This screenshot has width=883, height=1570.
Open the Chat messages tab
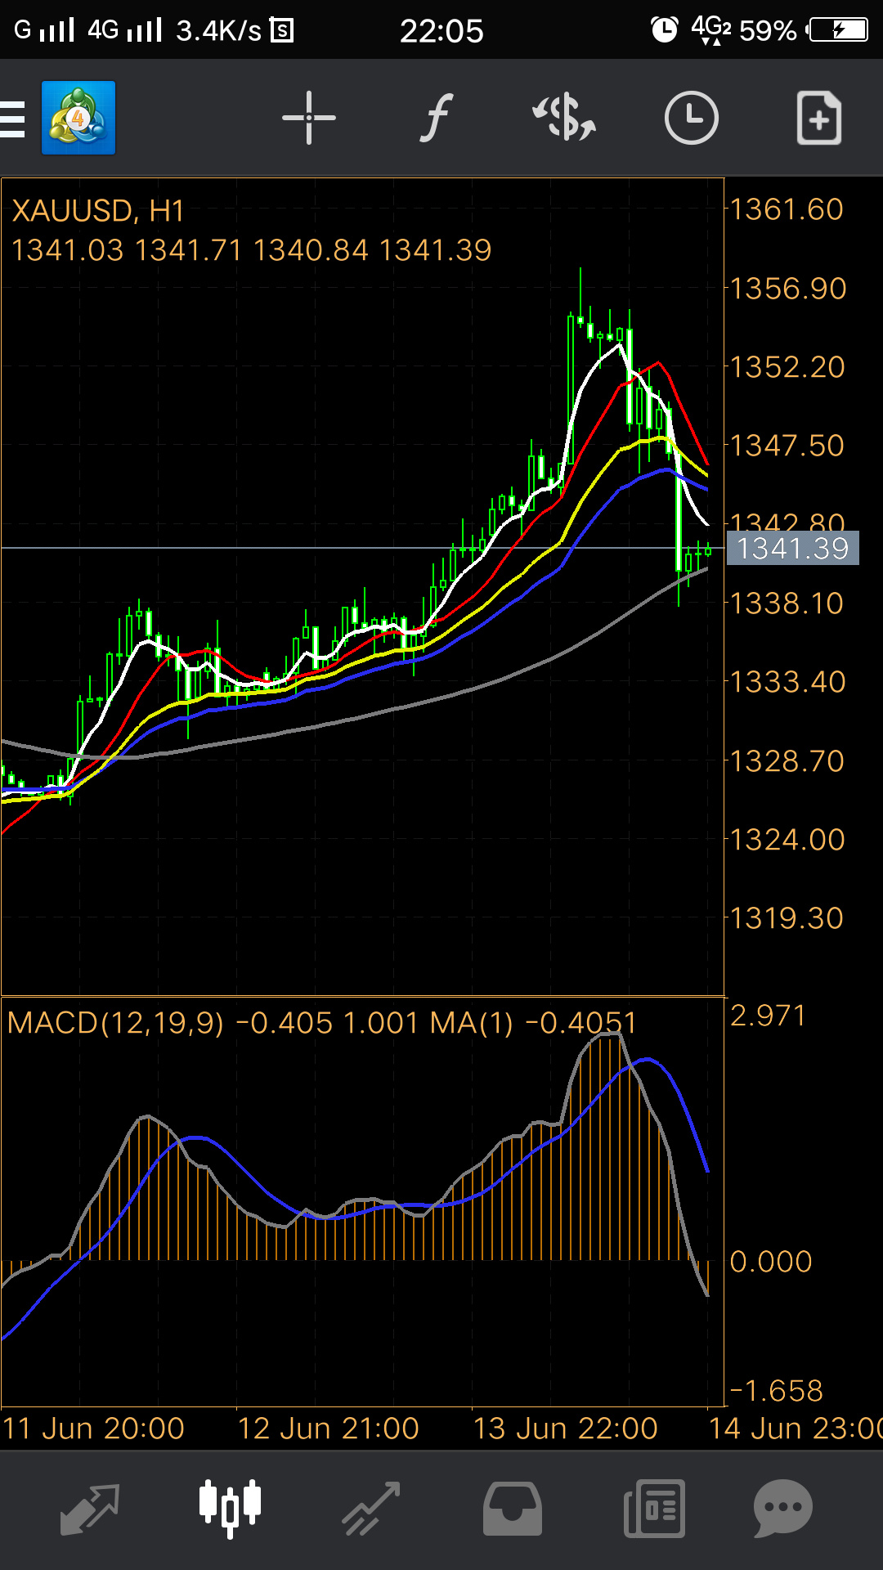click(782, 1509)
